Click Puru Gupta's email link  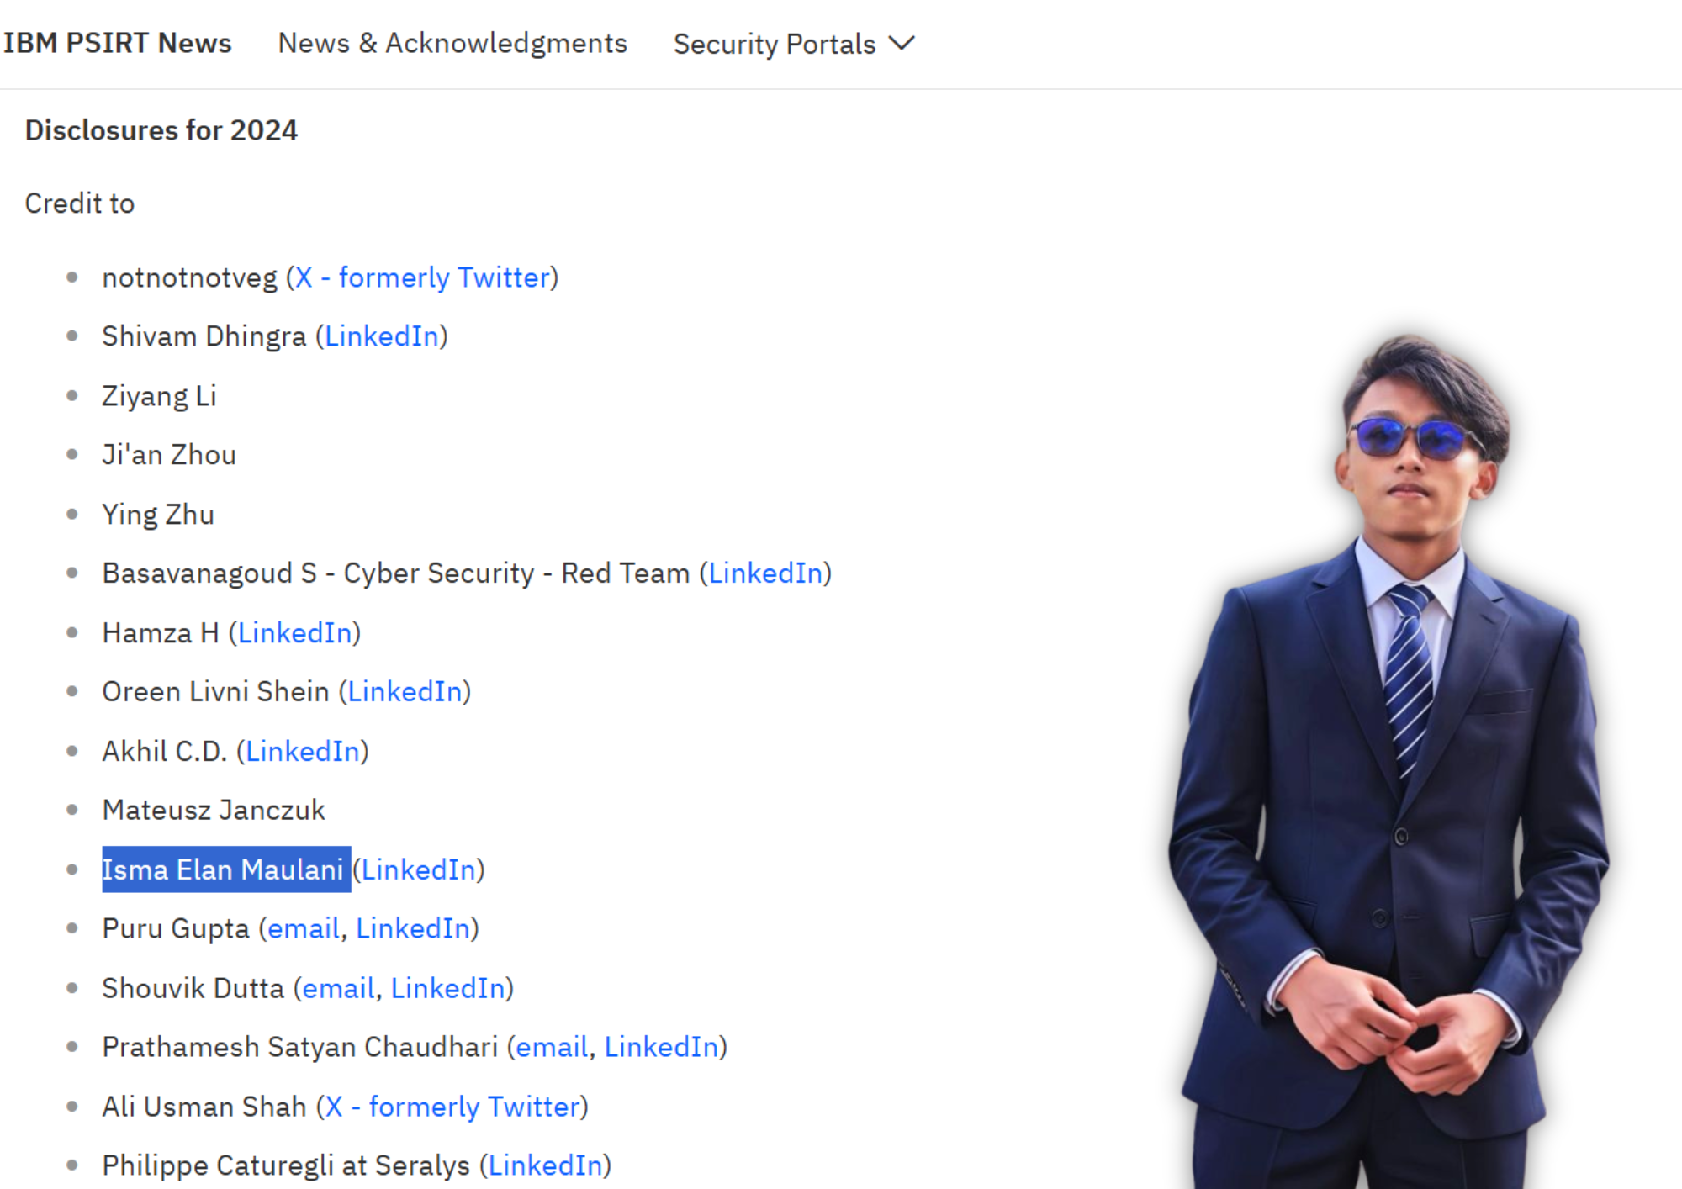304,929
